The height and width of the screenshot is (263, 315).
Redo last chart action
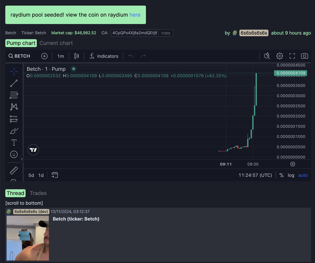point(143,56)
